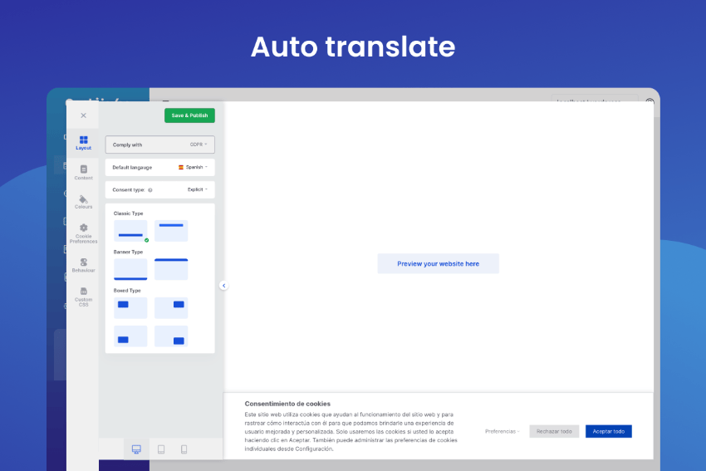Screen dimensions: 706x471
Task: Select the Classic Type top bar layout
Action: pos(171,231)
